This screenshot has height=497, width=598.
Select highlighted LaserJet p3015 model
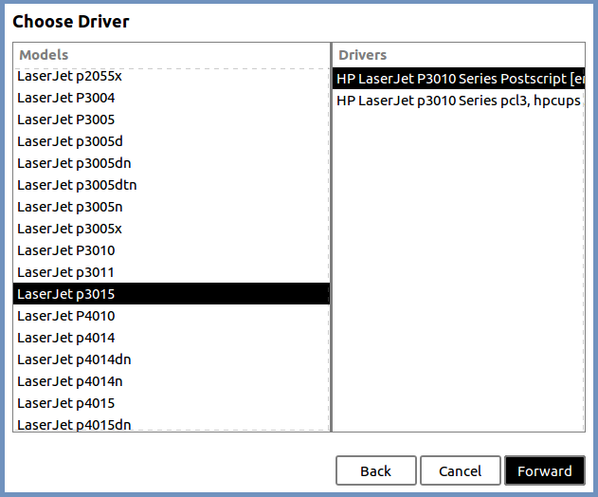[x=172, y=293]
